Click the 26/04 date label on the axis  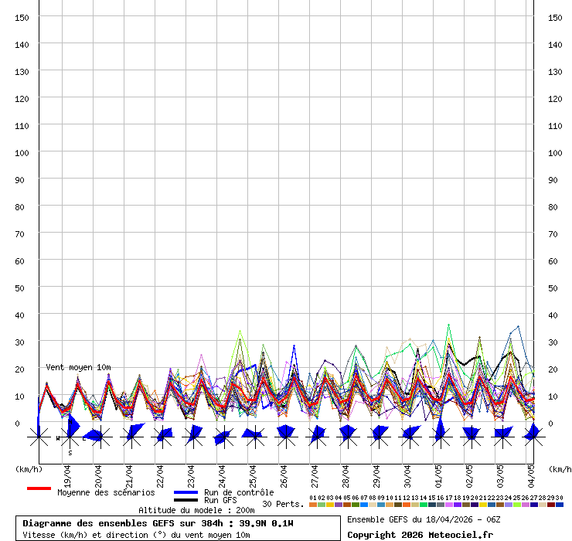coord(284,473)
